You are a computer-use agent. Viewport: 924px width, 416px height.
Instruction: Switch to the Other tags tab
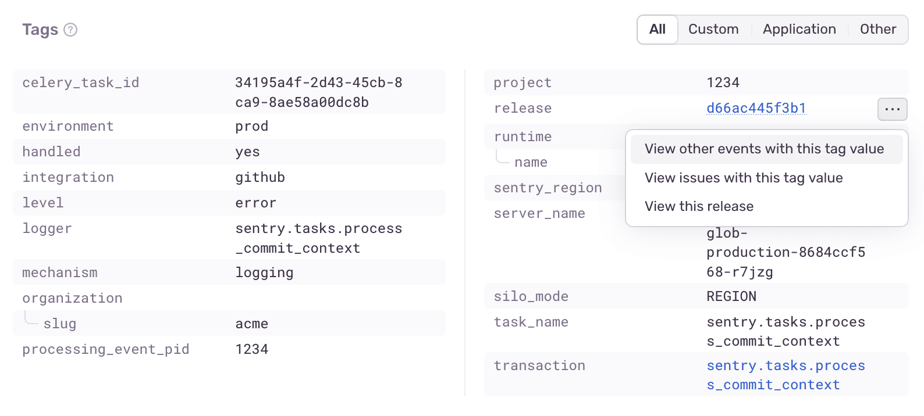point(877,29)
